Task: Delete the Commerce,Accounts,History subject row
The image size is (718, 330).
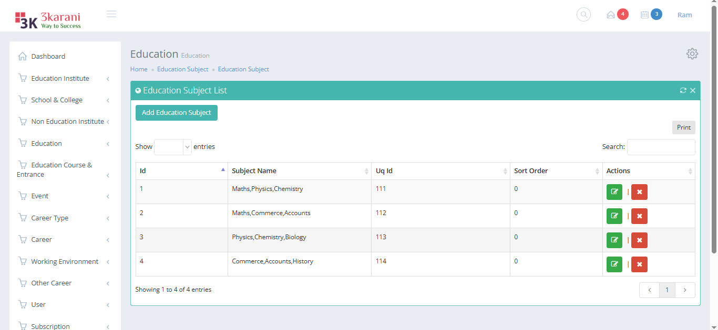Action: [x=639, y=264]
